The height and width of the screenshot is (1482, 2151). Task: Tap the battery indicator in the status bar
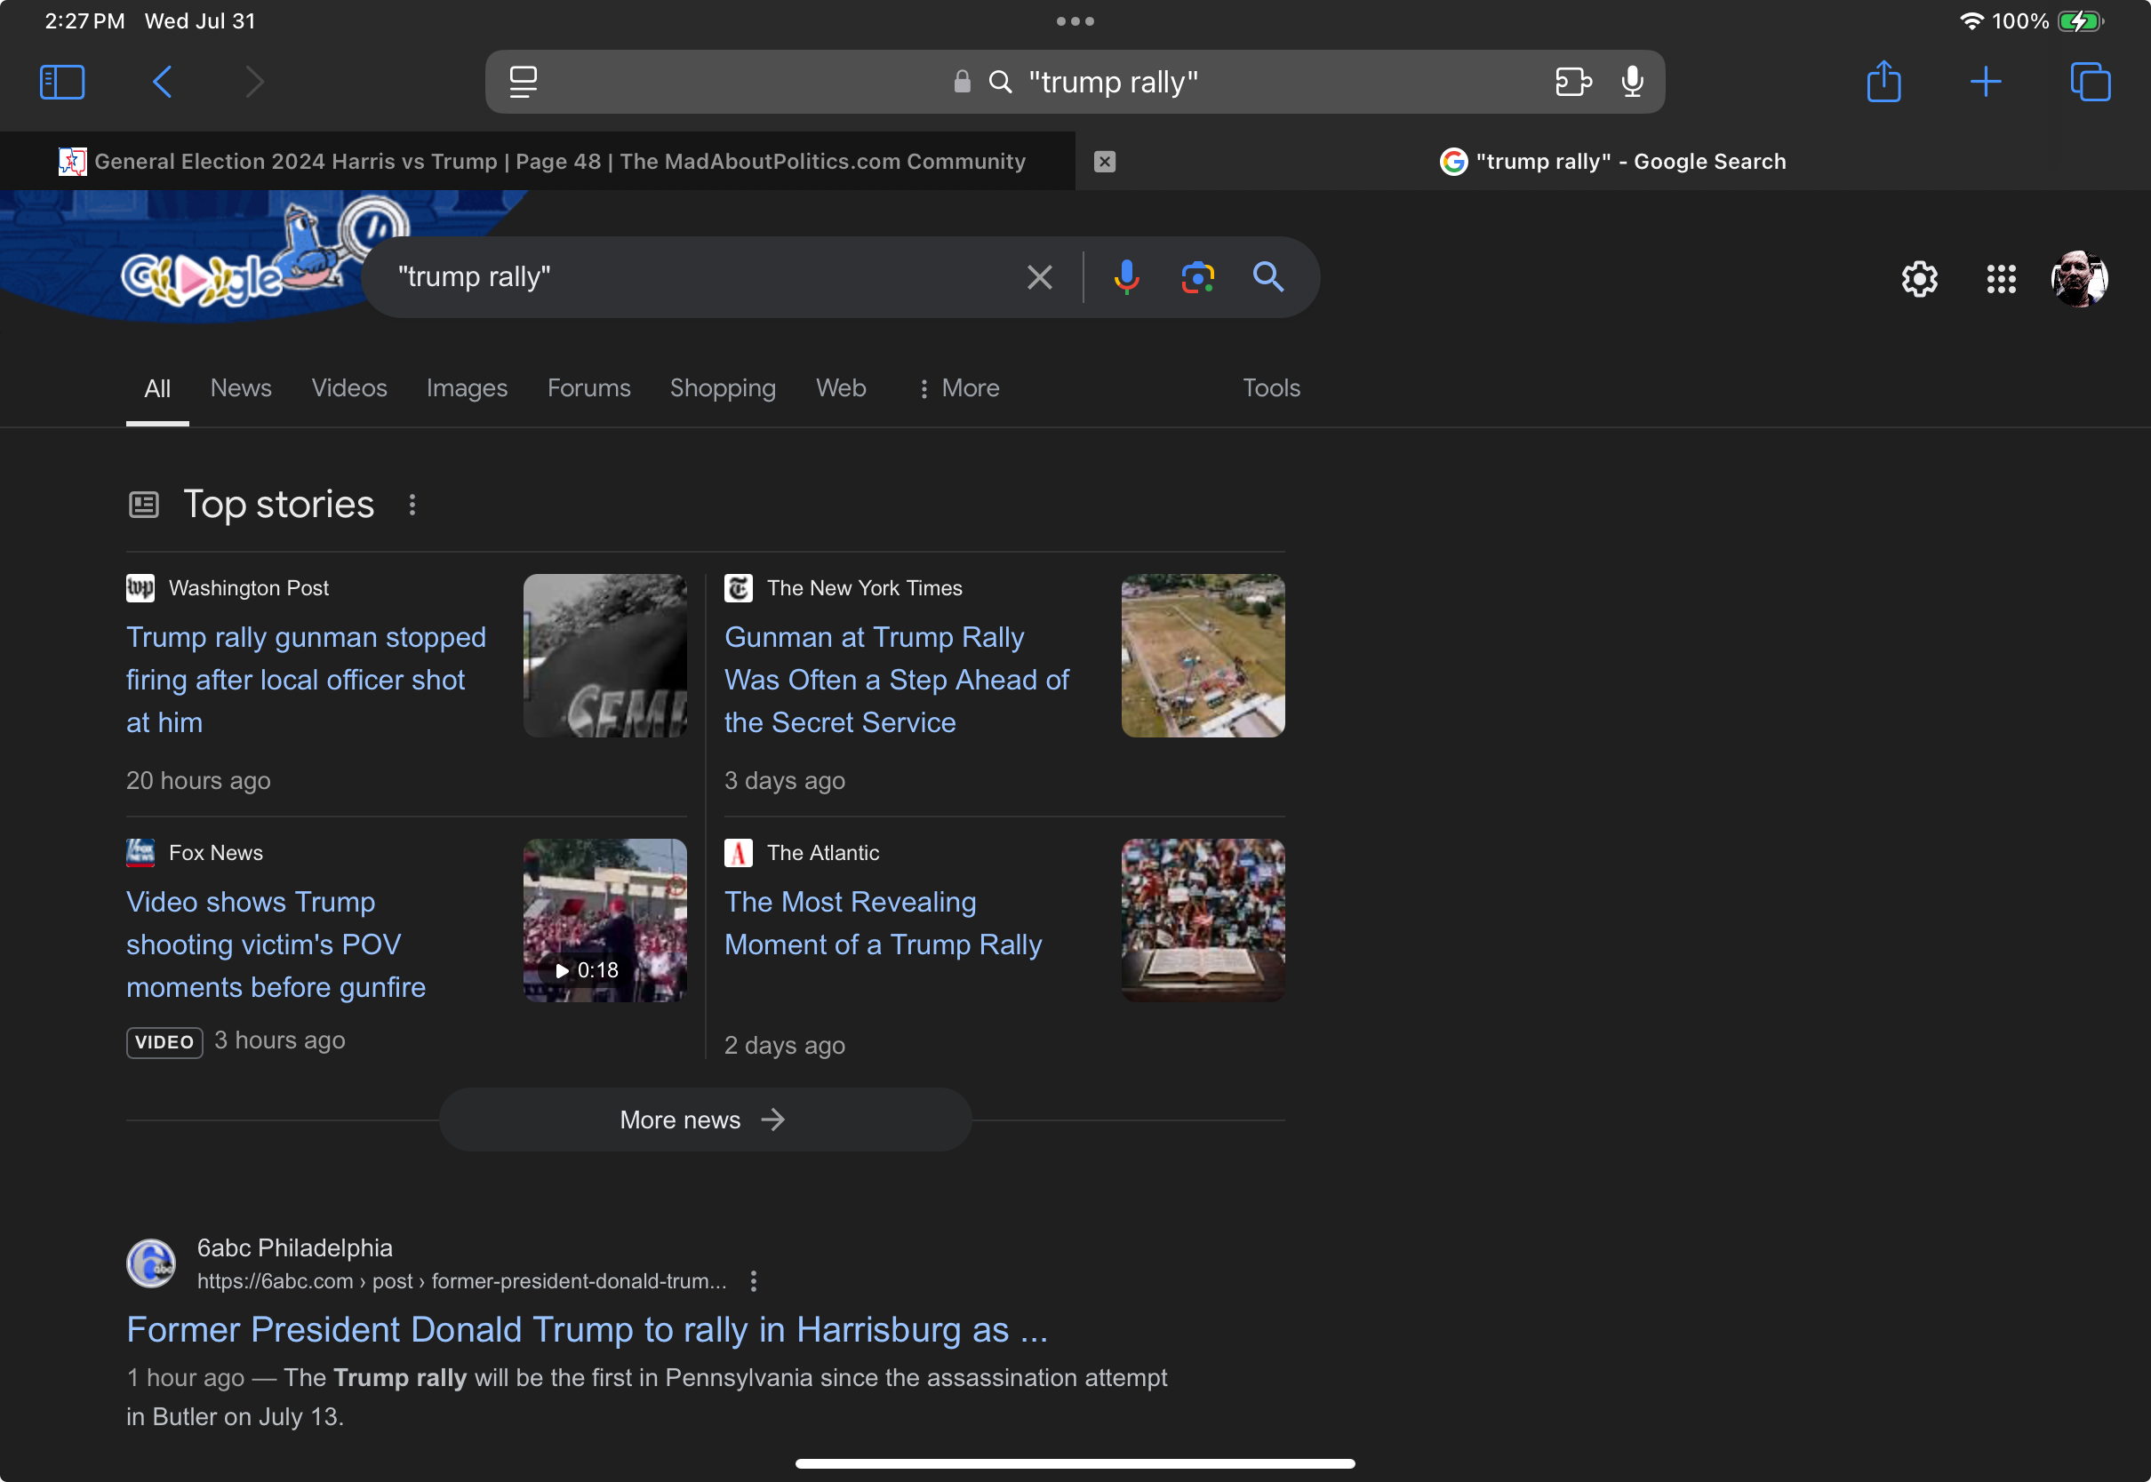[x=2081, y=20]
